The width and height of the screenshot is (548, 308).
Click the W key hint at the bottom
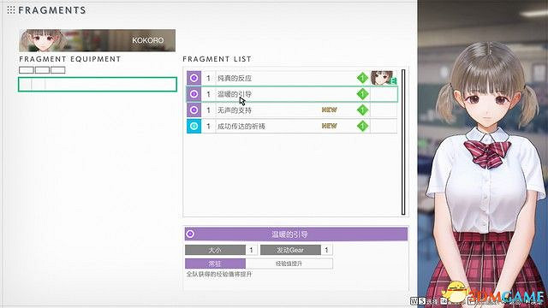[414, 300]
